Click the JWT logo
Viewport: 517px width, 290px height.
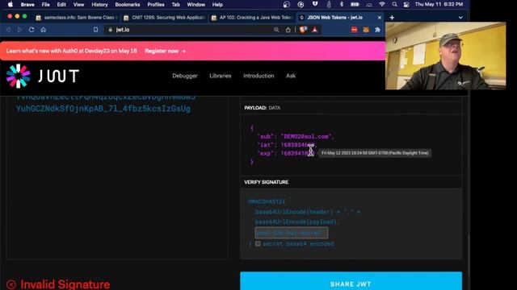43,76
